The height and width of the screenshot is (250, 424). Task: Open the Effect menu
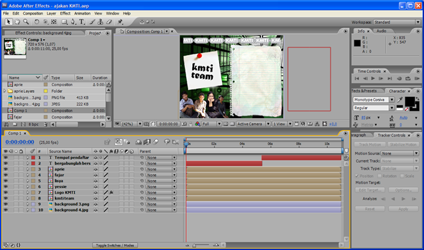[65, 13]
